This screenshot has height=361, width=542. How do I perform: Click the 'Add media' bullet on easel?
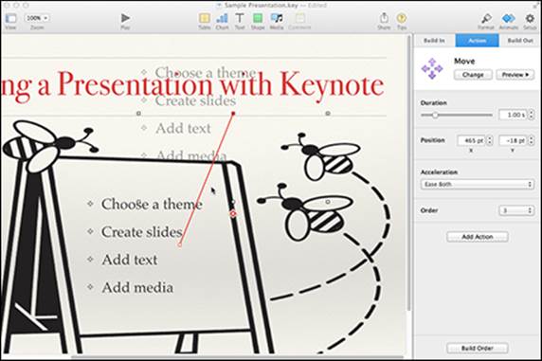click(137, 287)
